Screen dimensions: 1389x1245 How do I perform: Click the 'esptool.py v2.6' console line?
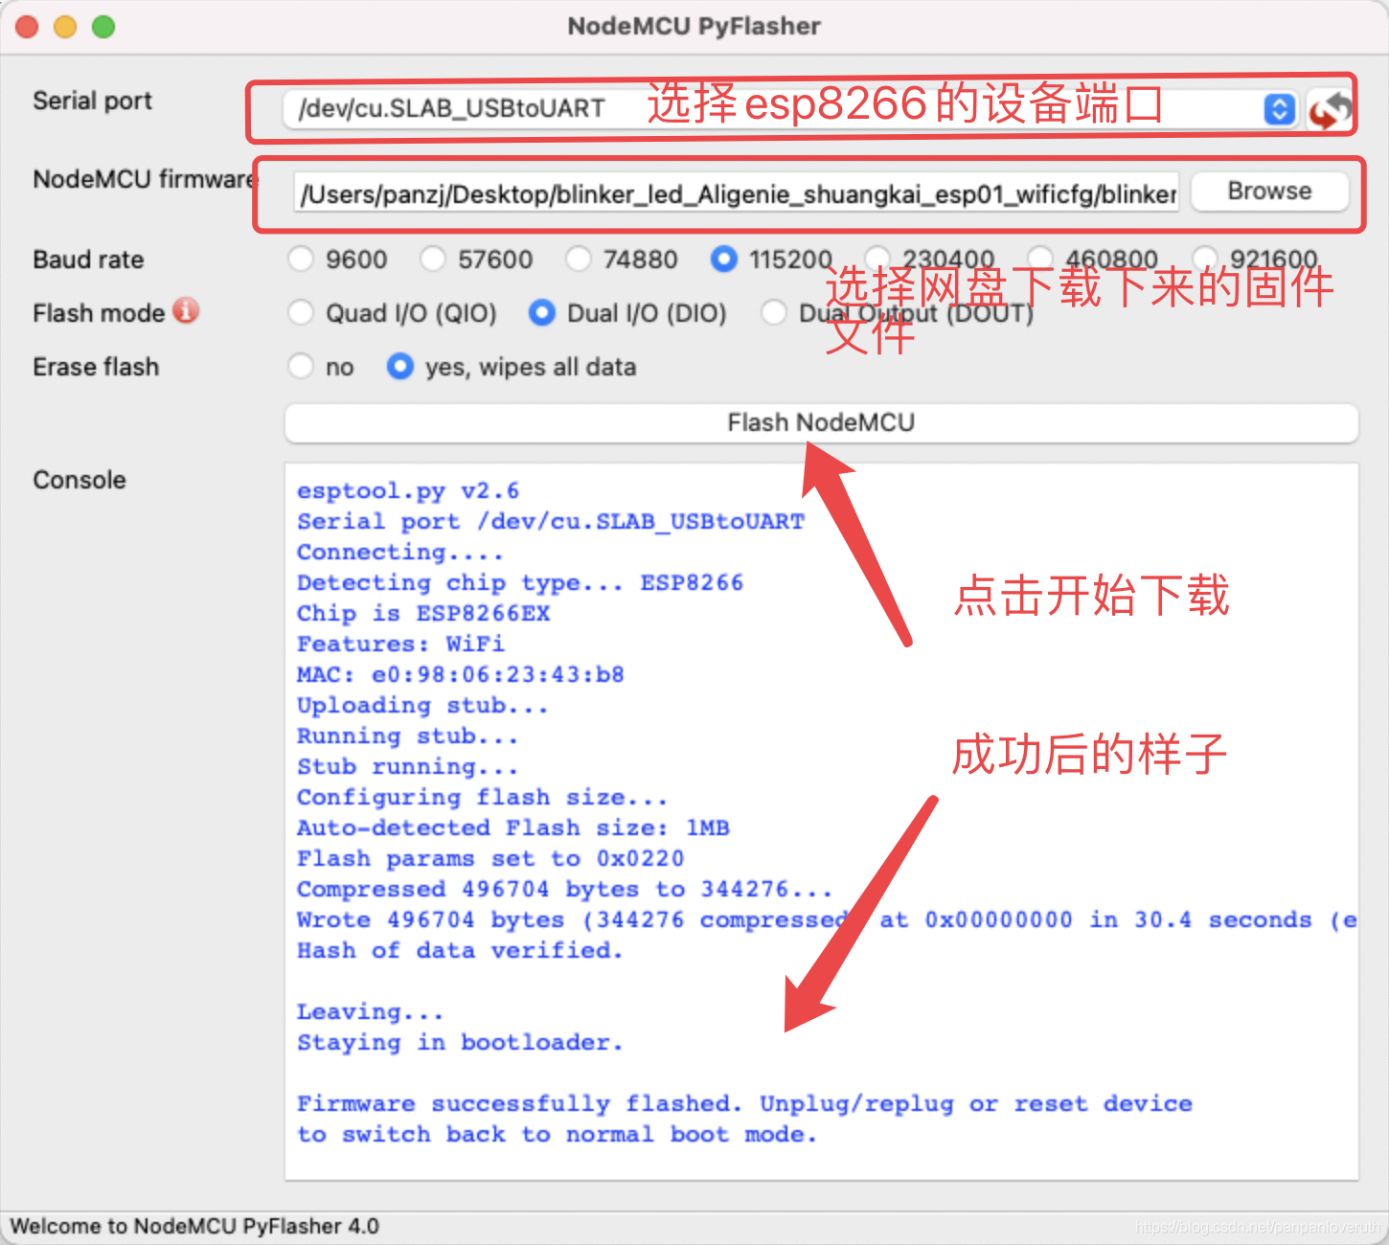pyautogui.click(x=408, y=490)
